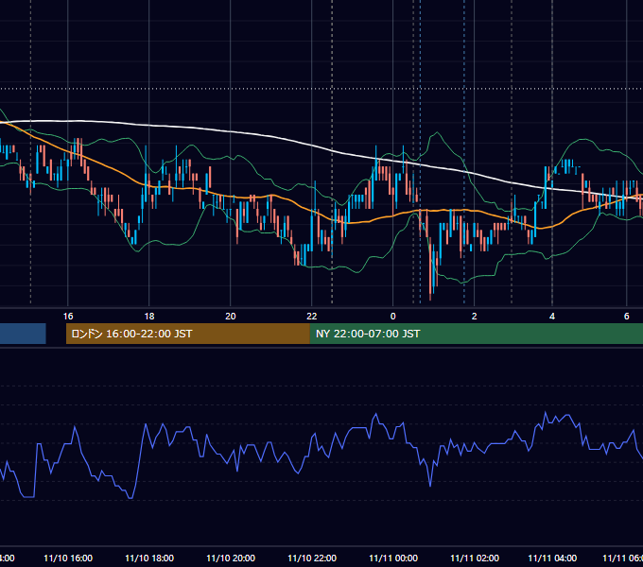
Task: Click the 11/10 16:00 time axis label
Action: [68, 558]
